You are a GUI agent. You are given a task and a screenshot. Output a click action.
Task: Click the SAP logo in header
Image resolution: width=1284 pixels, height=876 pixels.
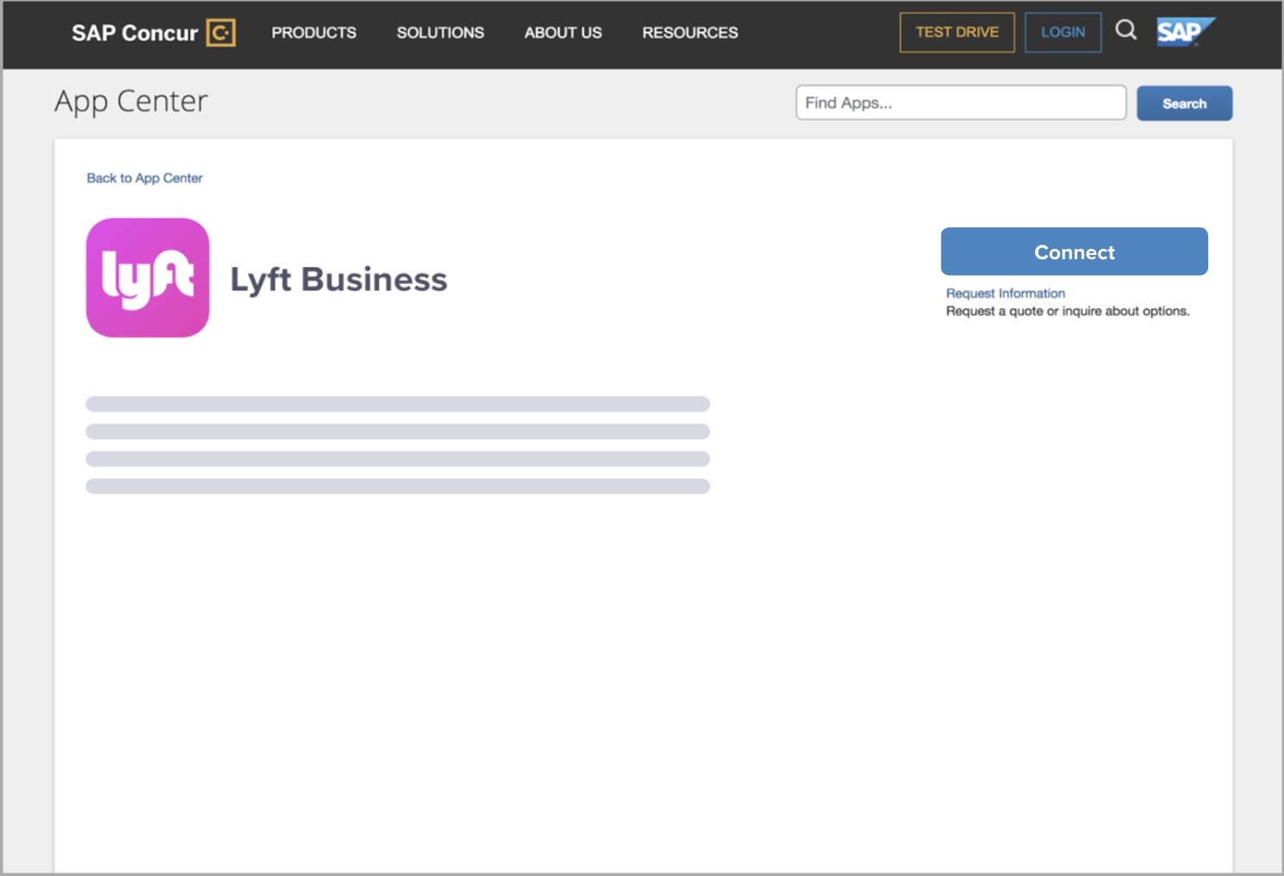pyautogui.click(x=1185, y=32)
